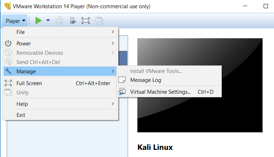
Task: Open Virtual Machine Settings
Action: pyautogui.click(x=169, y=92)
